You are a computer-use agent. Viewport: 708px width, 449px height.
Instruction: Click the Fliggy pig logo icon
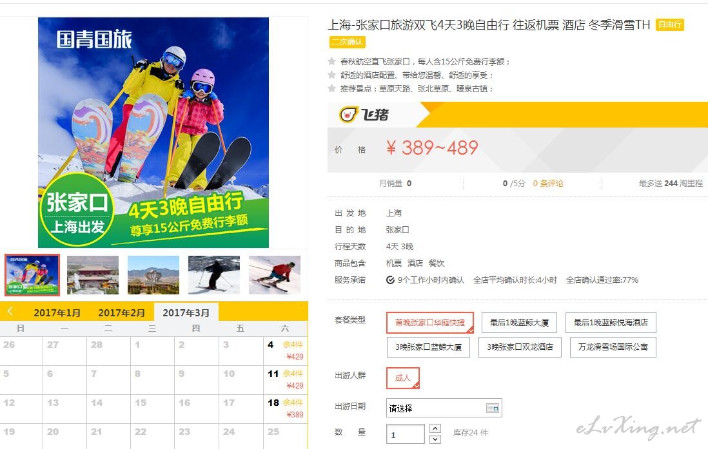click(x=349, y=115)
